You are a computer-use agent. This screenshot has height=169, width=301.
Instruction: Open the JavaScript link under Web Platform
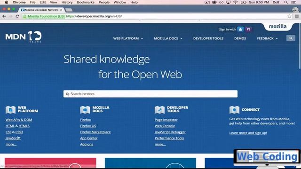13,138
